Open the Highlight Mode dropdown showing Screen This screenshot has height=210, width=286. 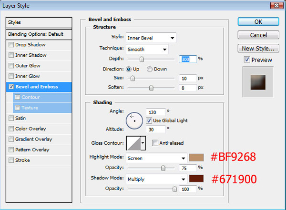click(x=156, y=158)
